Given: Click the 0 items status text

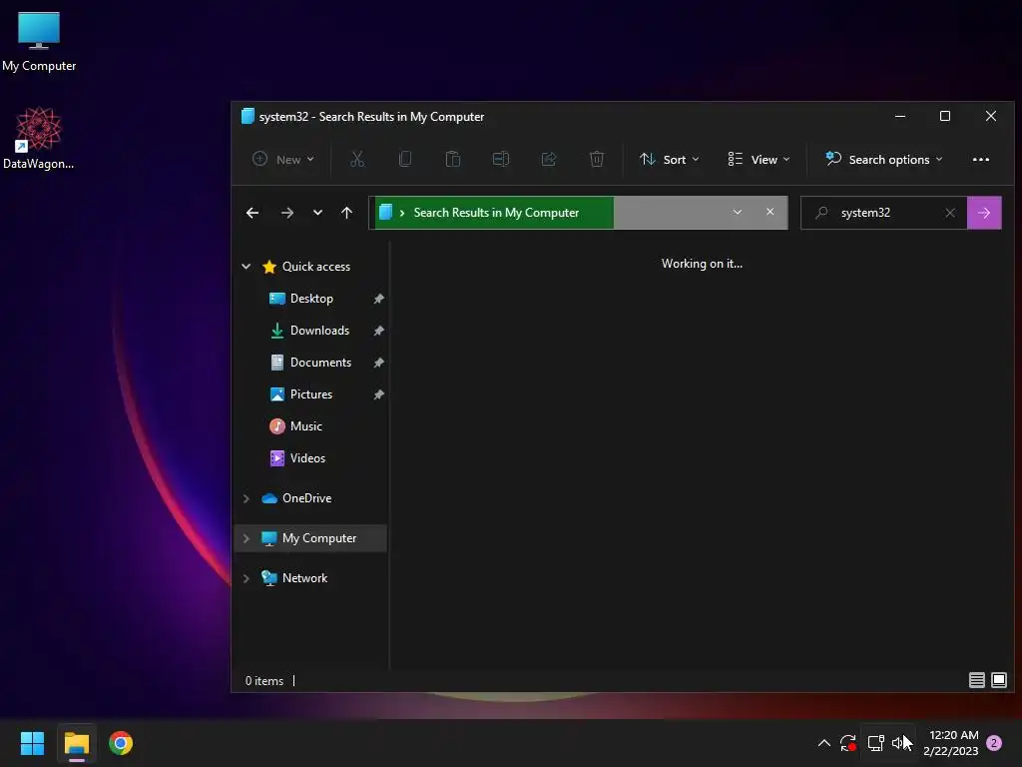Looking at the screenshot, I should pyautogui.click(x=263, y=680).
